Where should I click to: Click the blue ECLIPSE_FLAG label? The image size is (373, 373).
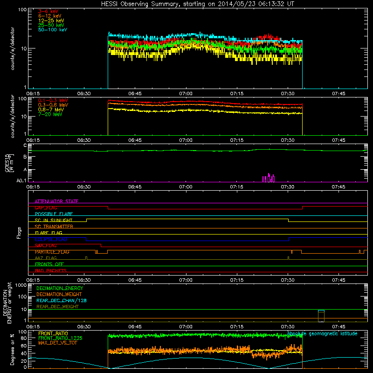[x=51, y=239]
